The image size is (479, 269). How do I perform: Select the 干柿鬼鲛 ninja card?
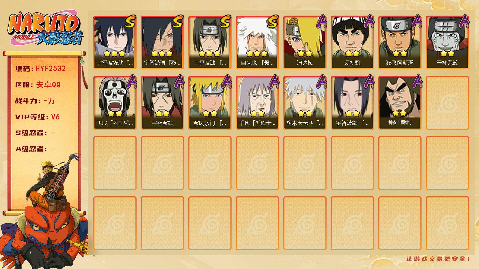[447, 43]
